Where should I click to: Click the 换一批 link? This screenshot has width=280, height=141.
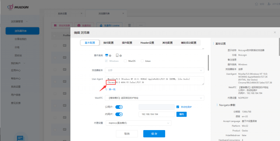click(112, 89)
